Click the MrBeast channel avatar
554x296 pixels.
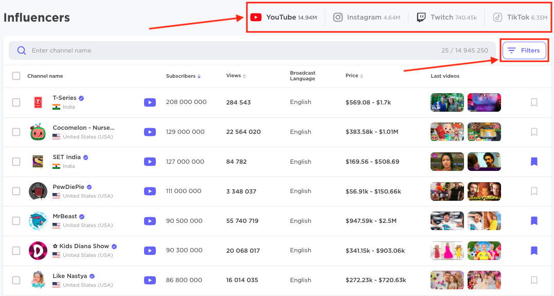click(38, 221)
